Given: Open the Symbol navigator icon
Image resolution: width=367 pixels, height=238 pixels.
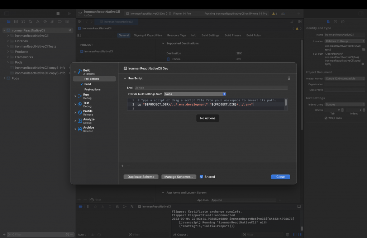Looking at the screenshot, I should click(x=23, y=22).
